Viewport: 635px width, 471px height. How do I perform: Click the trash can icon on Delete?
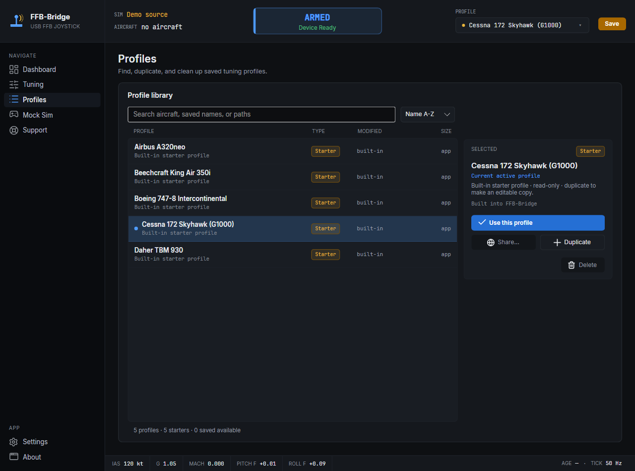tap(571, 265)
